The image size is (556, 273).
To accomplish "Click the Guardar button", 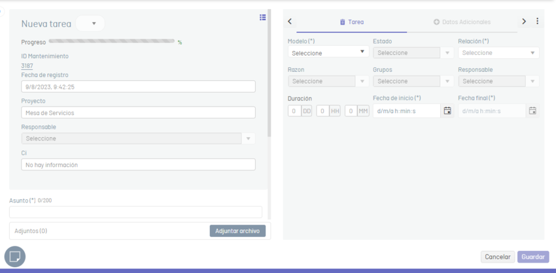I will (533, 257).
